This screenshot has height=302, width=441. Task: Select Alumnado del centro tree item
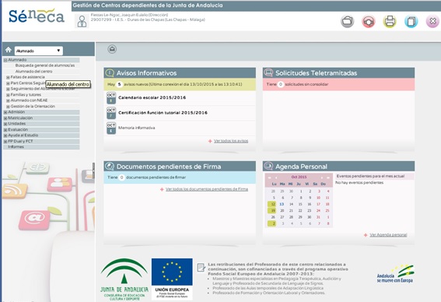coord(33,72)
